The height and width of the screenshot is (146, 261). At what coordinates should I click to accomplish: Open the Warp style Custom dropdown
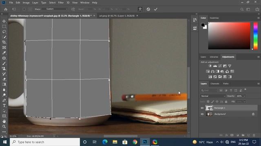coord(55,9)
